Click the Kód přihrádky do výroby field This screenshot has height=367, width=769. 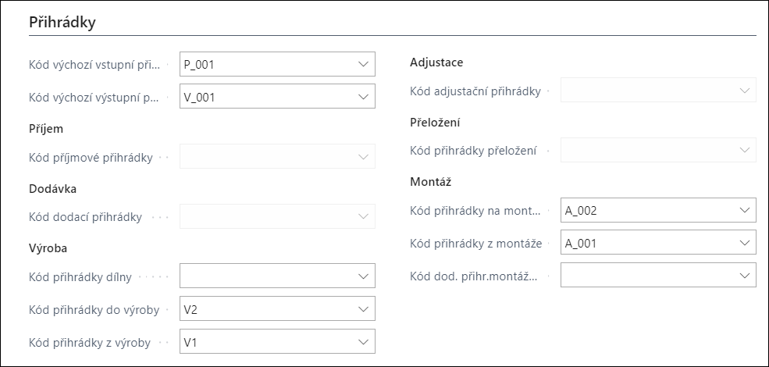pyautogui.click(x=277, y=308)
